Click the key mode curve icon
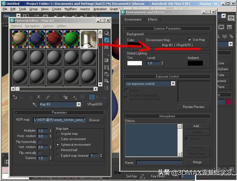 pyautogui.click(x=142, y=176)
